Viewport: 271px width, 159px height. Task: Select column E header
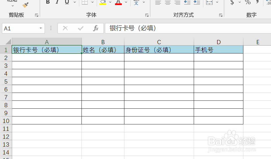click(257, 42)
